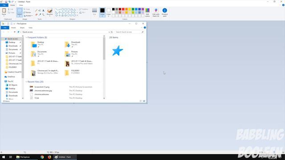
Task: Open Firefox from the taskbar
Action: click(49, 157)
